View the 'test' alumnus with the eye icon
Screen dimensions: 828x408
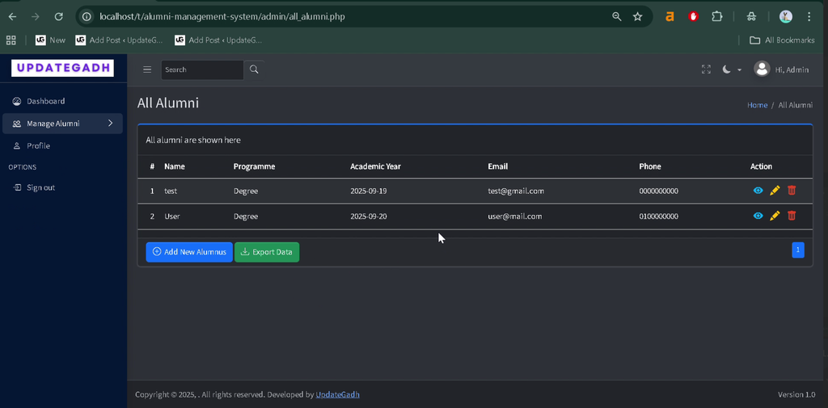tap(758, 191)
